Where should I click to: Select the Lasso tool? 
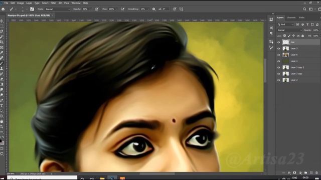click(x=2, y=31)
